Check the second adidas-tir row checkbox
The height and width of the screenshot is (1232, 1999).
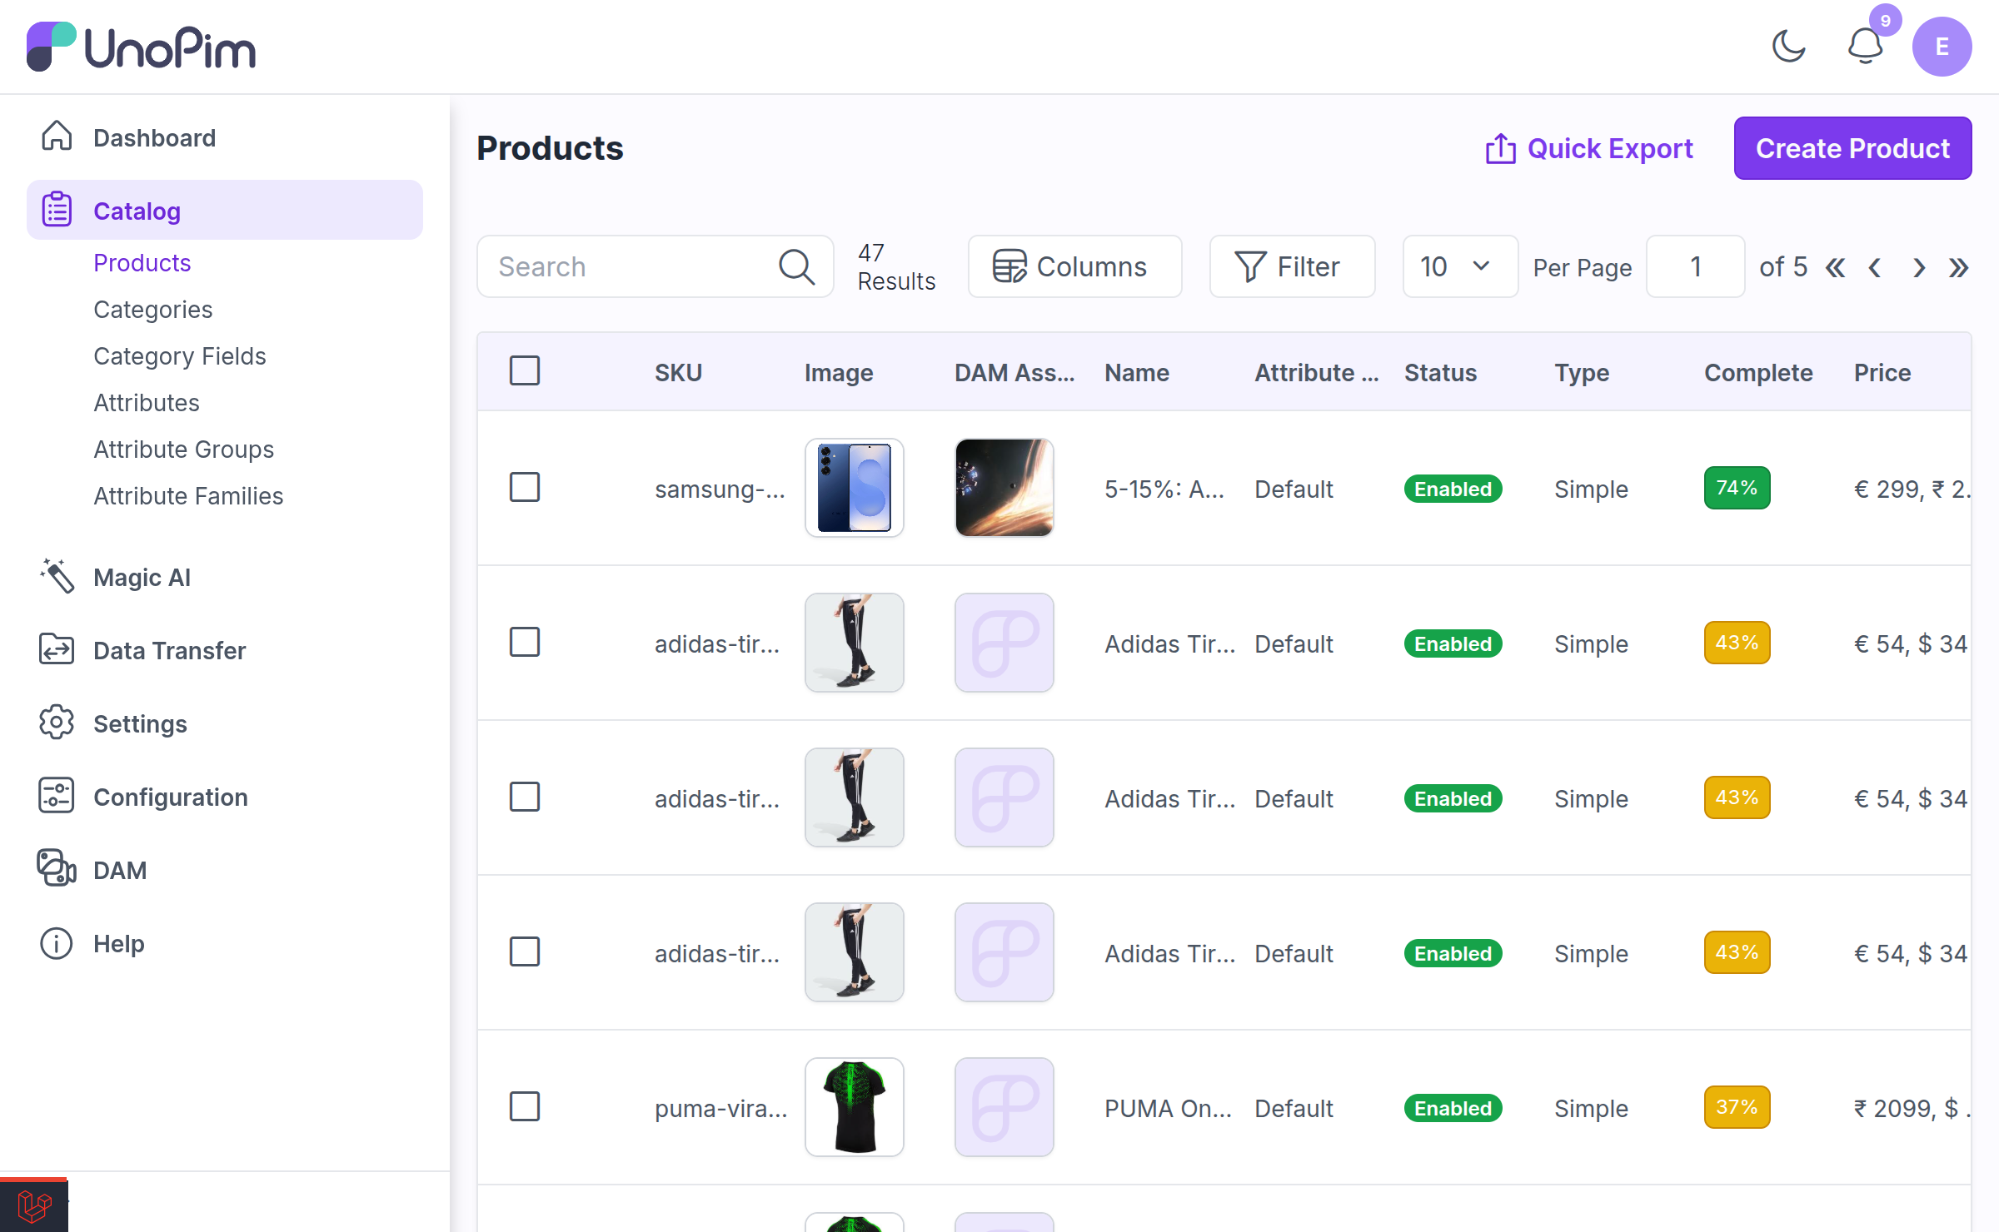(x=525, y=797)
